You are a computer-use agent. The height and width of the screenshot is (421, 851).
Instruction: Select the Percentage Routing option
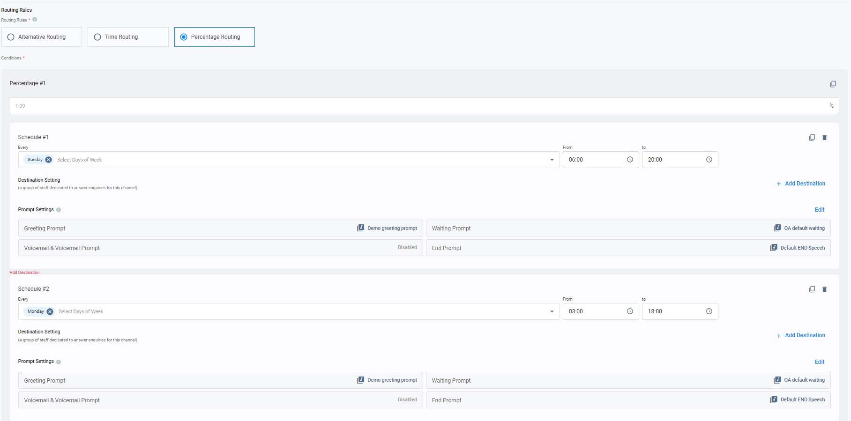pos(184,37)
